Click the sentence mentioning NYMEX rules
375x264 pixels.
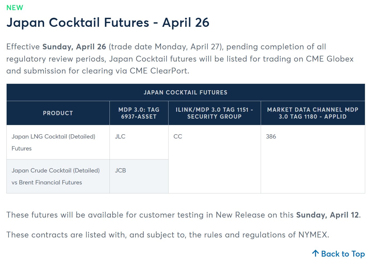(168, 235)
